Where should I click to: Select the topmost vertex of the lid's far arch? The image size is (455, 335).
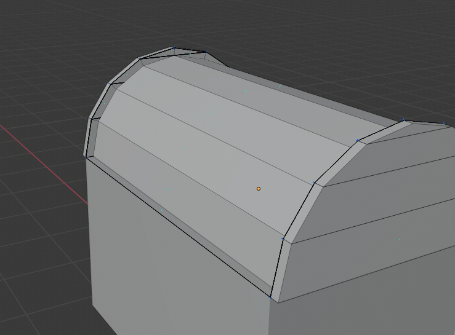(x=174, y=47)
